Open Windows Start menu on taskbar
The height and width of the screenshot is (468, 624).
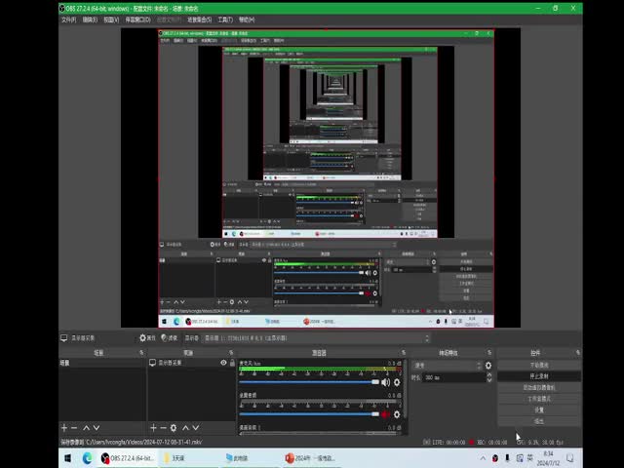click(x=67, y=457)
